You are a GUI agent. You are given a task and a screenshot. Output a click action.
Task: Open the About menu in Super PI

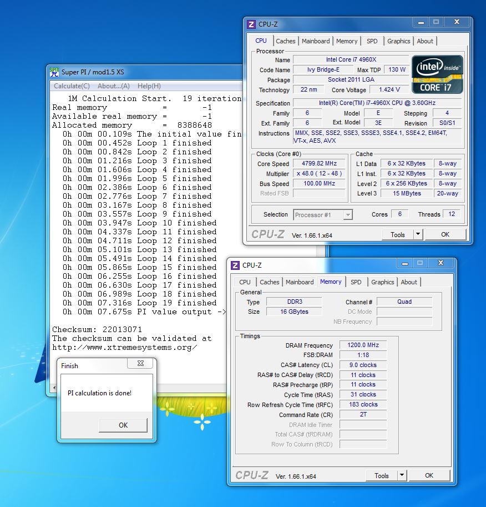click(x=113, y=86)
